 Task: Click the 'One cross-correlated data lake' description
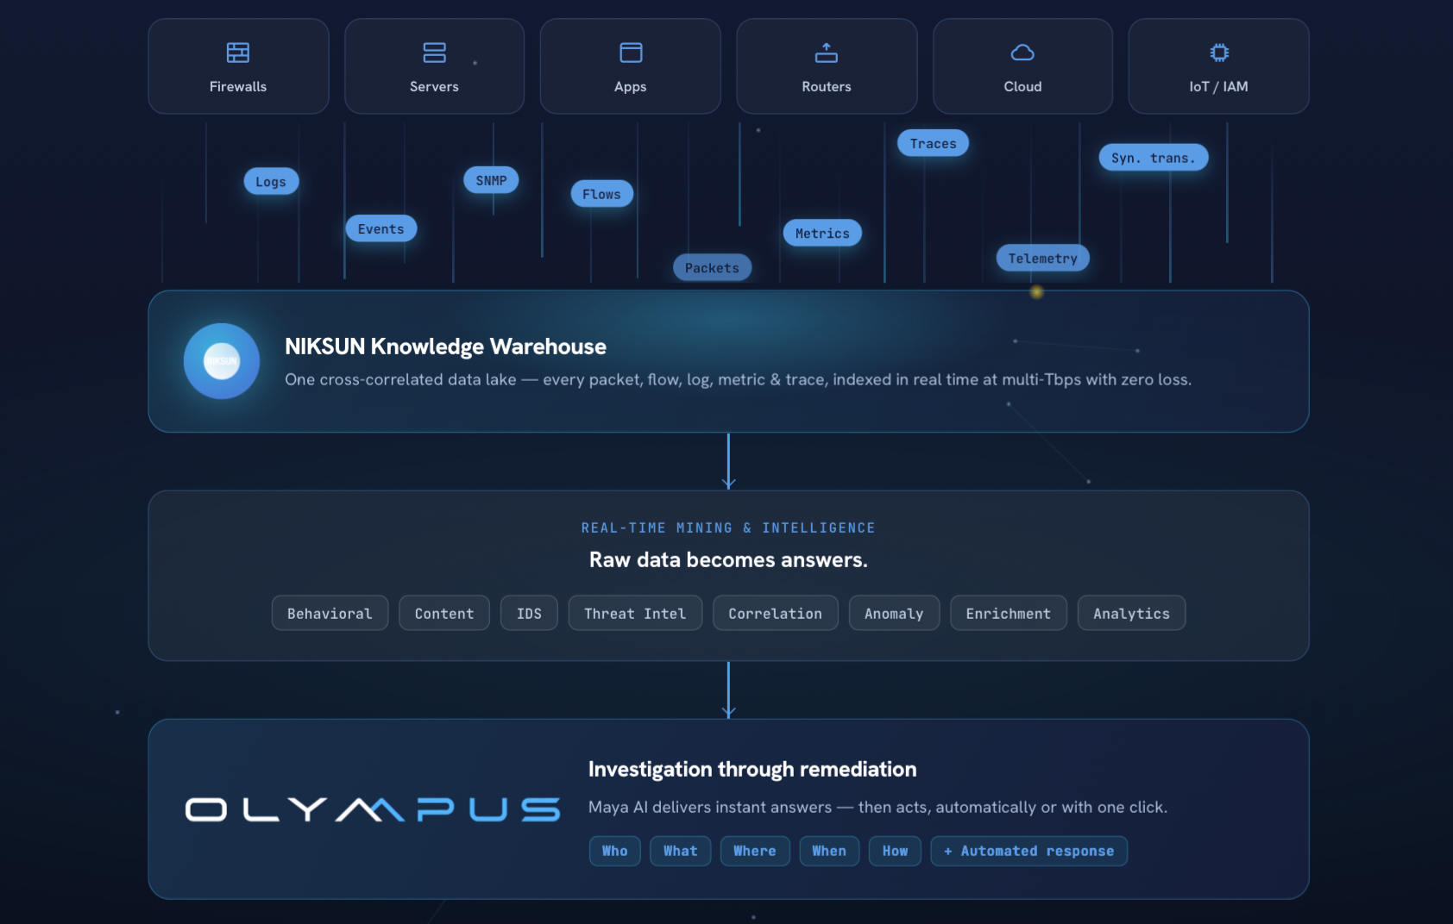(739, 379)
